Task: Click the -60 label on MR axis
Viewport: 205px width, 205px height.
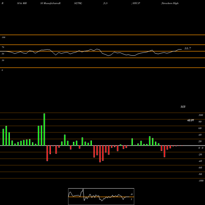Action: pos(200,168)
